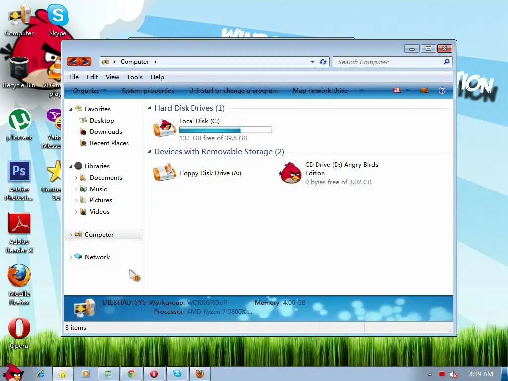Click the search magnifier icon

(446, 62)
